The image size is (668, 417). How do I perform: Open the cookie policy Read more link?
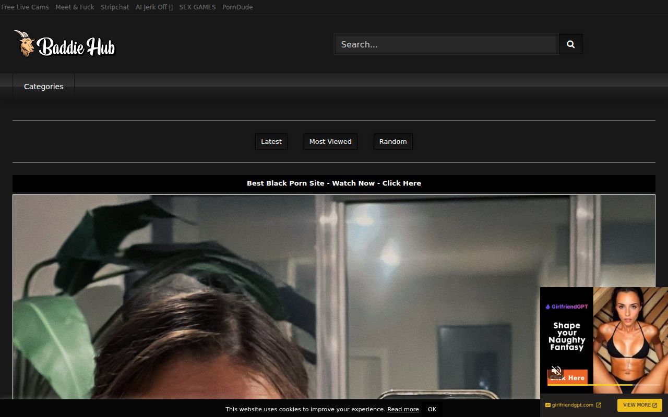(x=402, y=409)
